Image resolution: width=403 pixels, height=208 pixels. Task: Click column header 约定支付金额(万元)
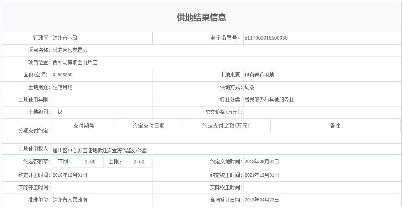click(x=226, y=126)
